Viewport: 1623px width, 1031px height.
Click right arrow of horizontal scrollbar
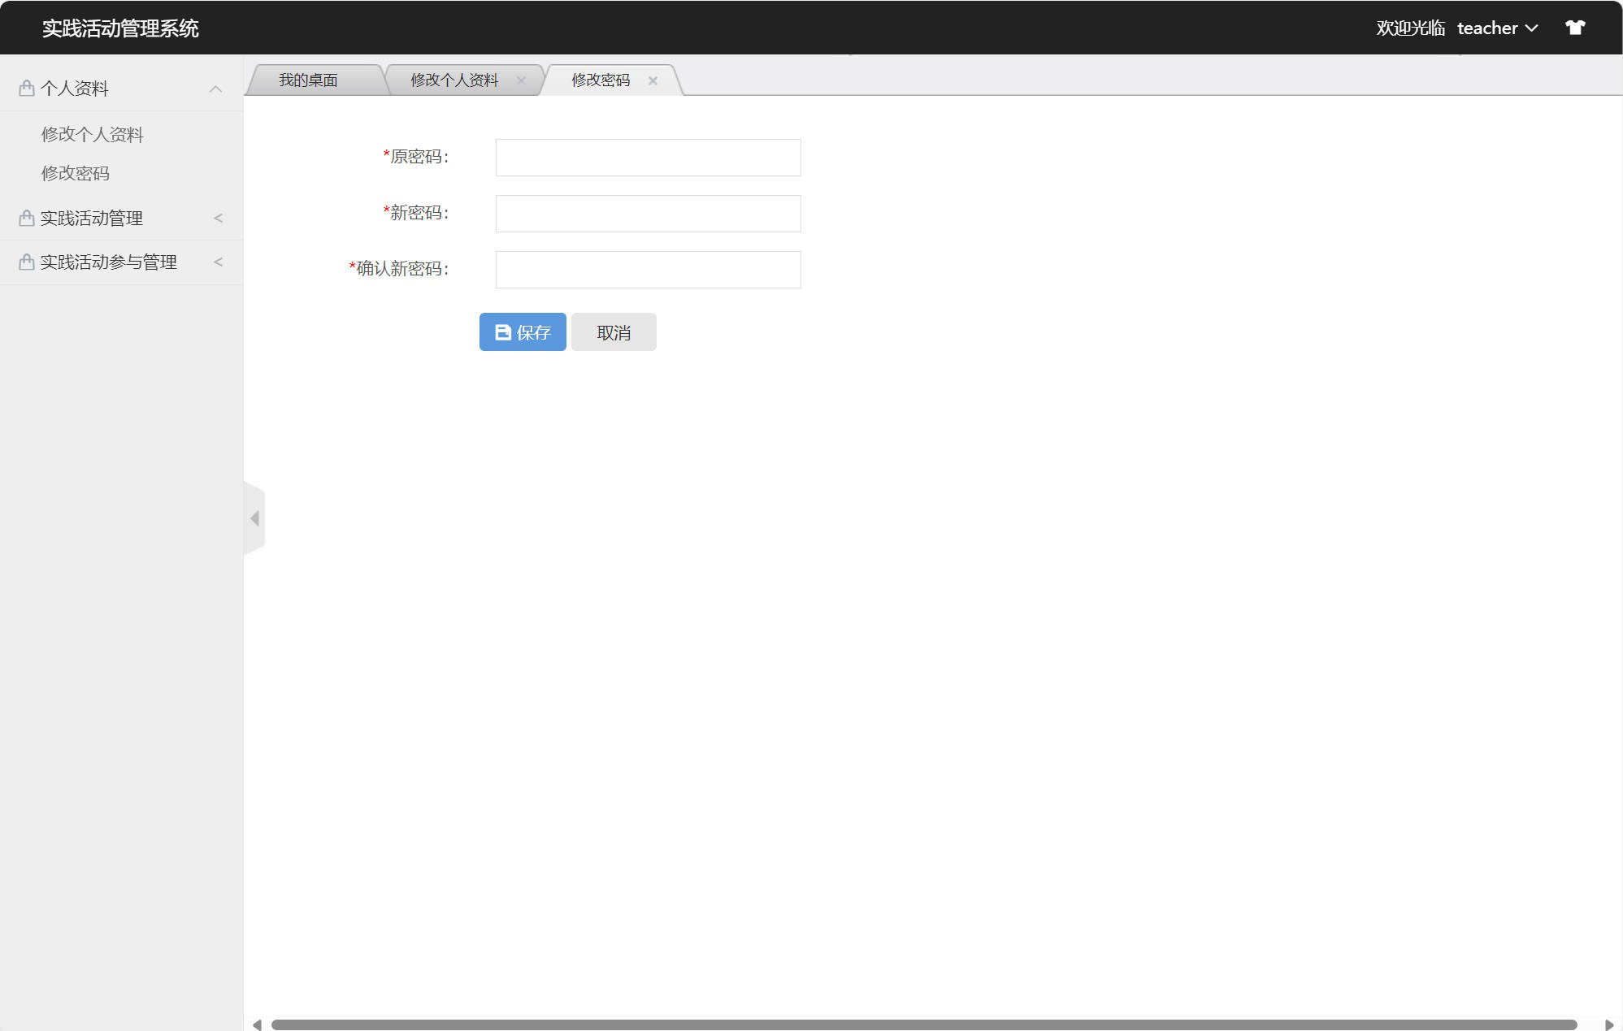pos(1608,1025)
